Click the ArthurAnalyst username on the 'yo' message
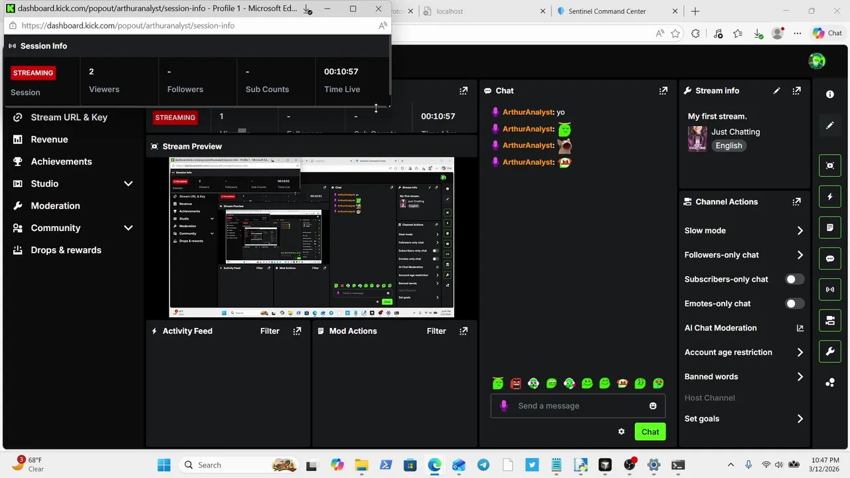 coord(528,112)
